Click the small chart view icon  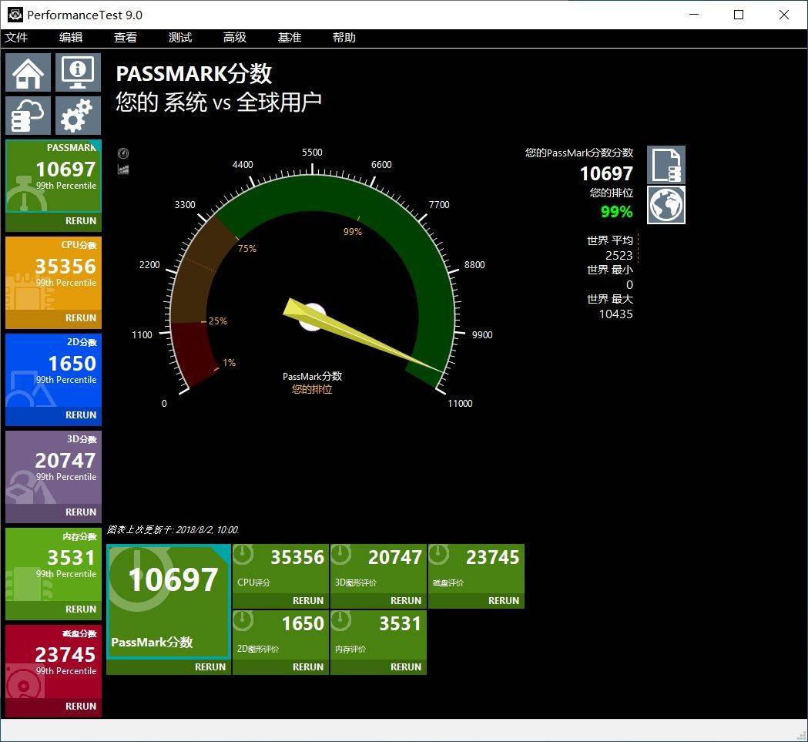click(123, 170)
